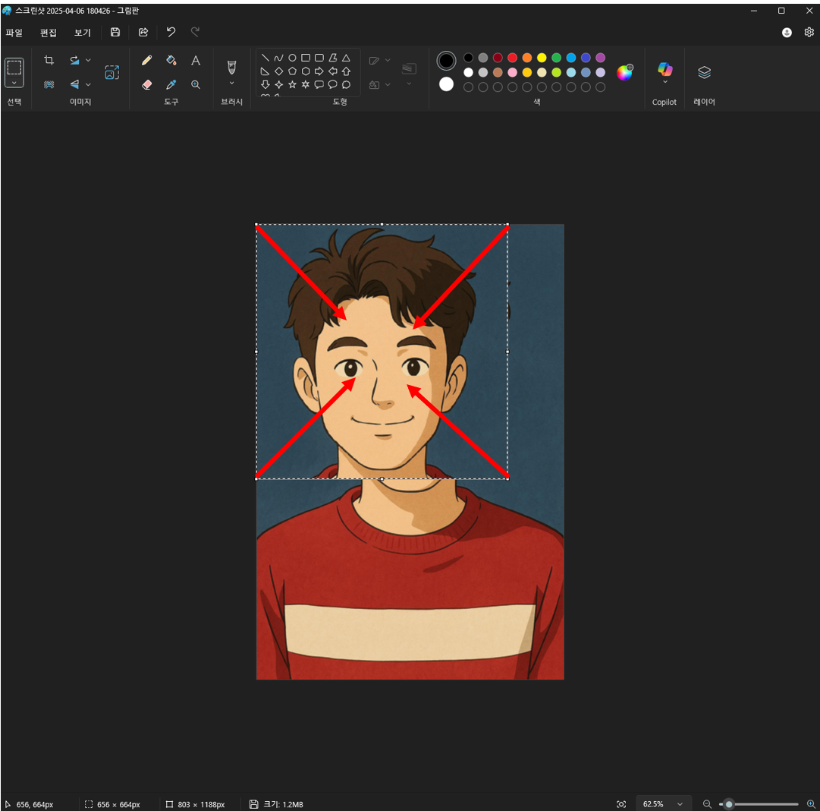This screenshot has width=820, height=811.
Task: Expand the 브러시 (Brushes) dropdown arrow
Action: coord(232,84)
